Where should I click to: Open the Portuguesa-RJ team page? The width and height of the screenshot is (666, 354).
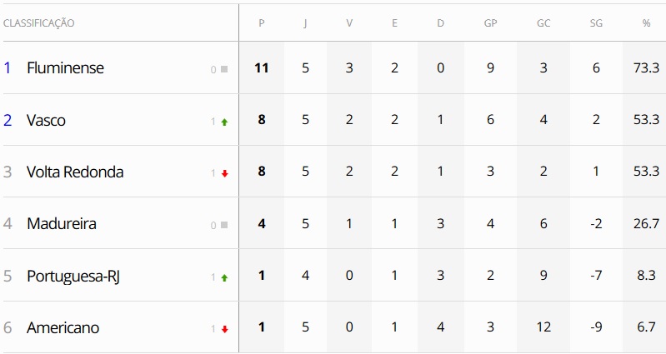73,276
